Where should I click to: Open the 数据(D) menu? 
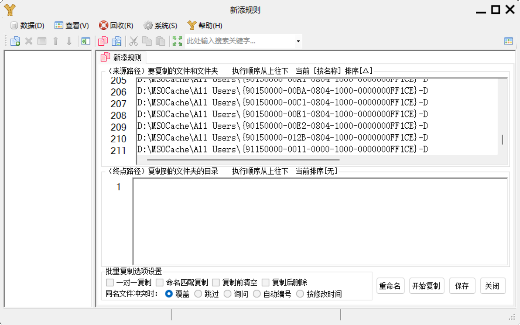[x=27, y=26]
